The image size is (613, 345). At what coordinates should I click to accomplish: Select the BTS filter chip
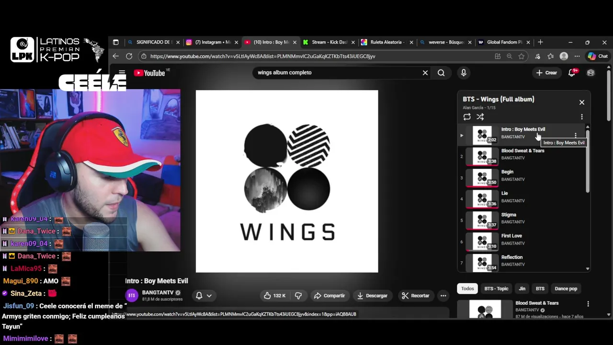540,288
